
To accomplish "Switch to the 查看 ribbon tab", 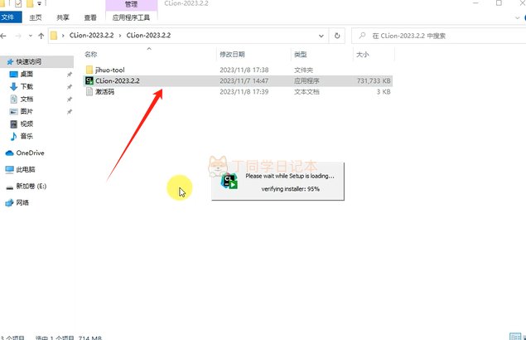I will [90, 17].
